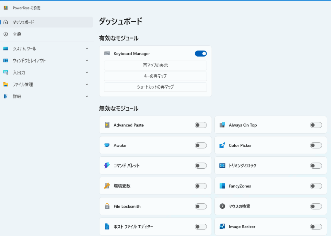
Task: Click the 詳細 sidebar icon
Action: pyautogui.click(x=6, y=96)
